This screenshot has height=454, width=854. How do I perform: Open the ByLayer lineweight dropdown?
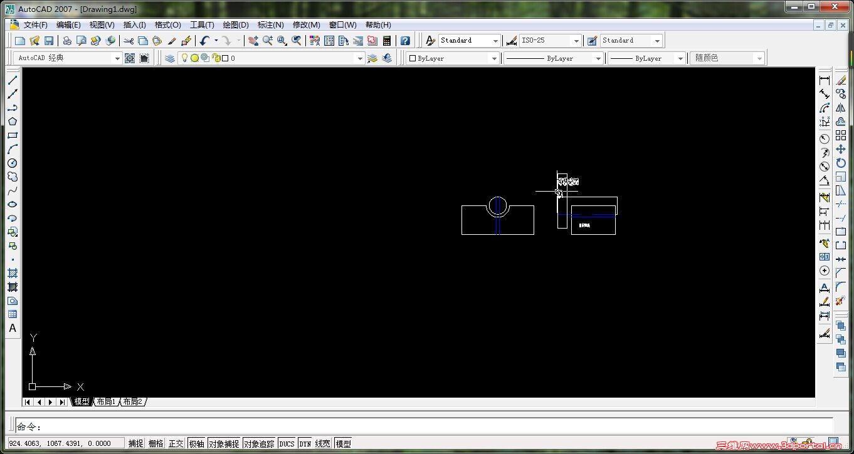click(x=680, y=58)
